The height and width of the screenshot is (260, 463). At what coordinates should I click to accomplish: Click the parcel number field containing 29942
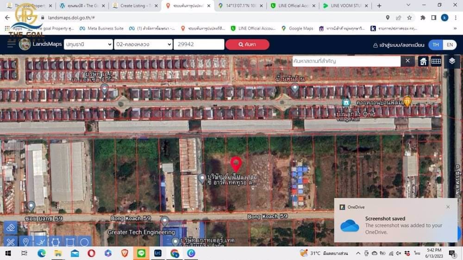point(199,44)
